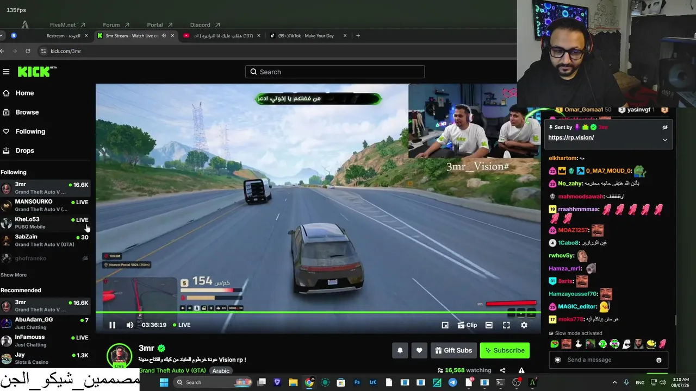This screenshot has height=391, width=696.
Task: Reload the kick.com page
Action: [x=28, y=51]
